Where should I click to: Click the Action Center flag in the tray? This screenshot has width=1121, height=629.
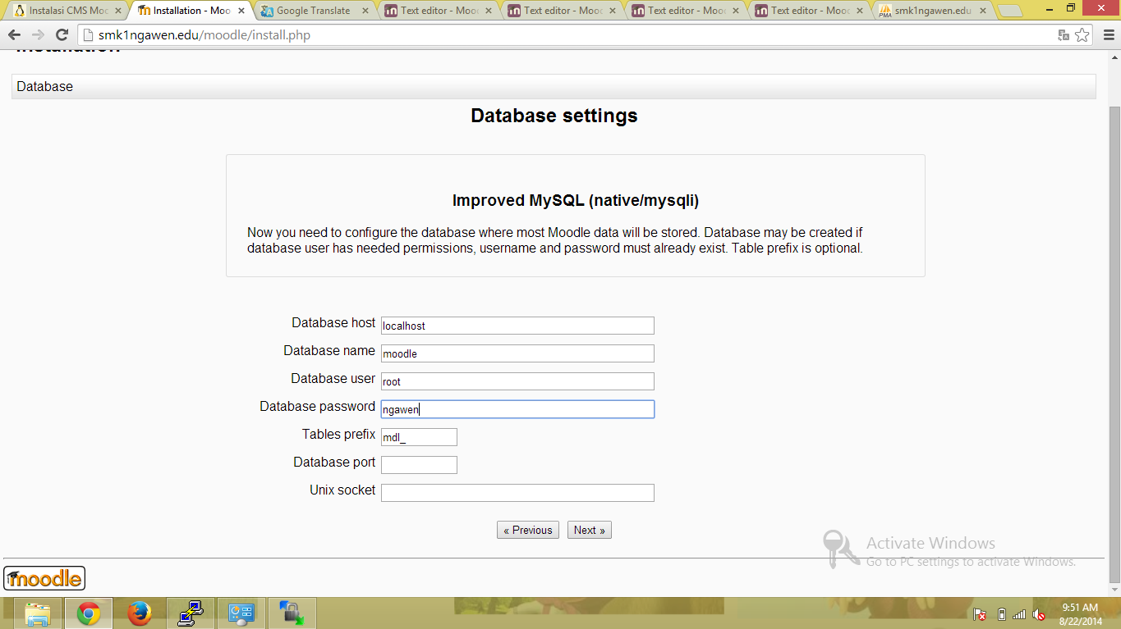tap(980, 614)
